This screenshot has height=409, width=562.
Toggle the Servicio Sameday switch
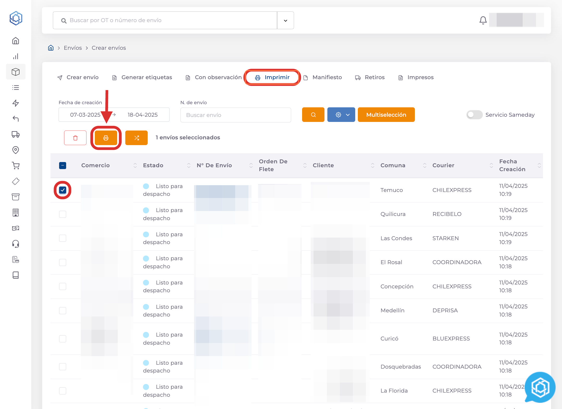pyautogui.click(x=474, y=115)
